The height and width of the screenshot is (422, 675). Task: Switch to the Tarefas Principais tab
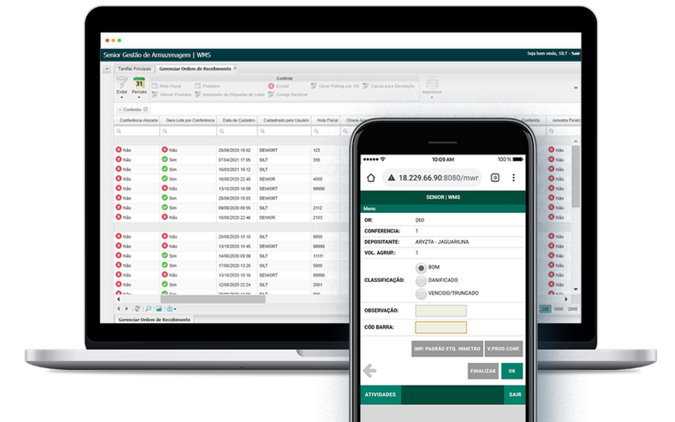pos(134,68)
